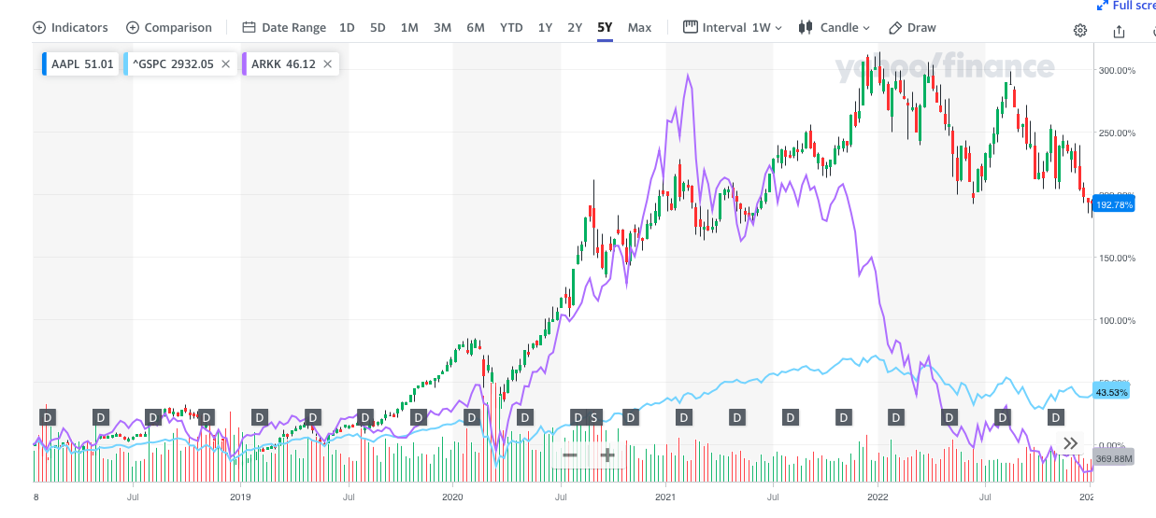Click the 250.00% y-axis label
The image size is (1156, 518).
coord(1117,133)
